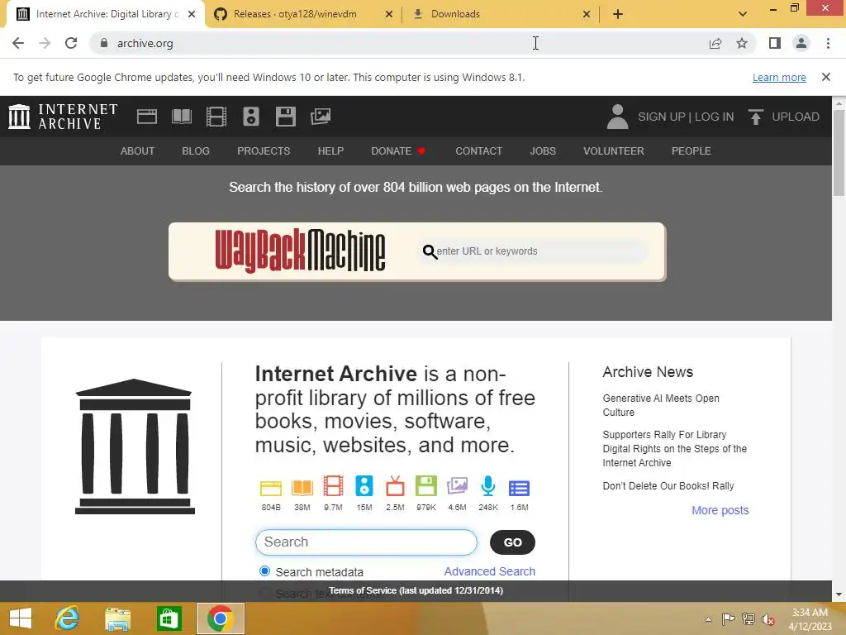This screenshot has width=846, height=635.
Task: Open the Software floppy icon in header
Action: (285, 117)
